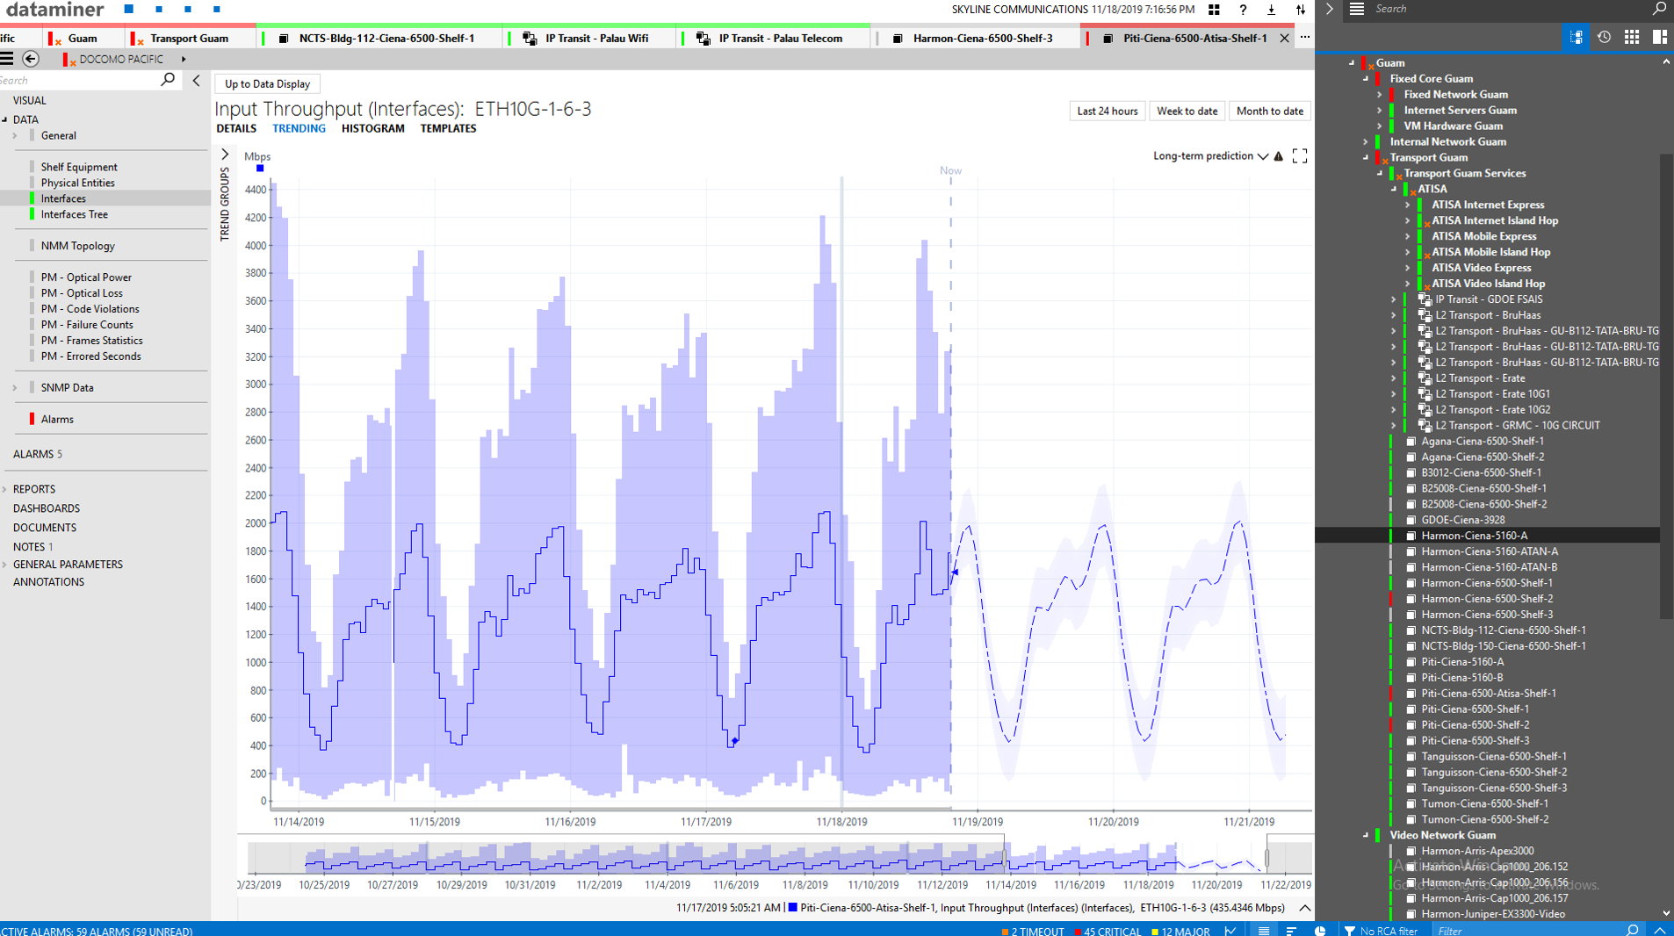Click the 45 CRITICAL alarms indicator
Image resolution: width=1674 pixels, height=936 pixels.
click(x=1108, y=931)
